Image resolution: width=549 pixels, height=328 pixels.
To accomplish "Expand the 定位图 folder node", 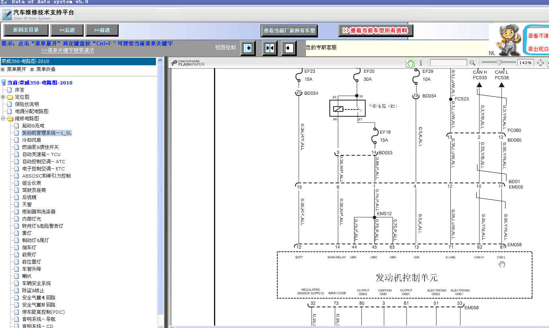I will pyautogui.click(x=3, y=97).
